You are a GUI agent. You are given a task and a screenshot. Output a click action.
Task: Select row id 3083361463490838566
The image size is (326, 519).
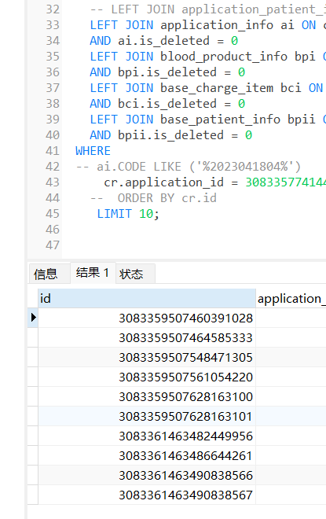click(x=147, y=475)
